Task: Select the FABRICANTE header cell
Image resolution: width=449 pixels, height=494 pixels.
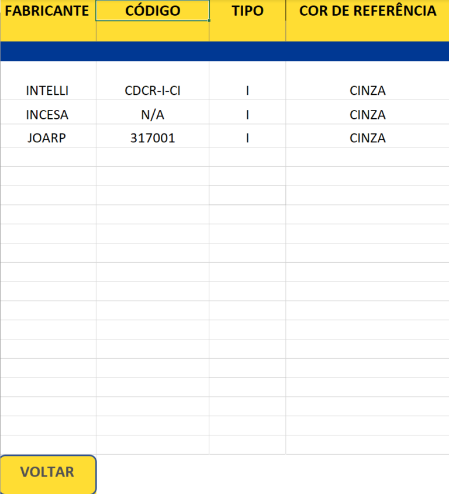Action: (47, 11)
